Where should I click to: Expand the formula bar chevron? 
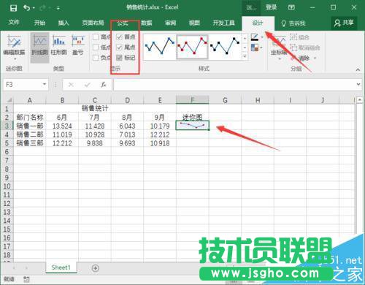[358, 84]
